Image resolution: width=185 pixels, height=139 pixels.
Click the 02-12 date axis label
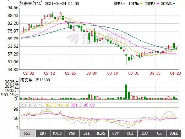point(49,73)
